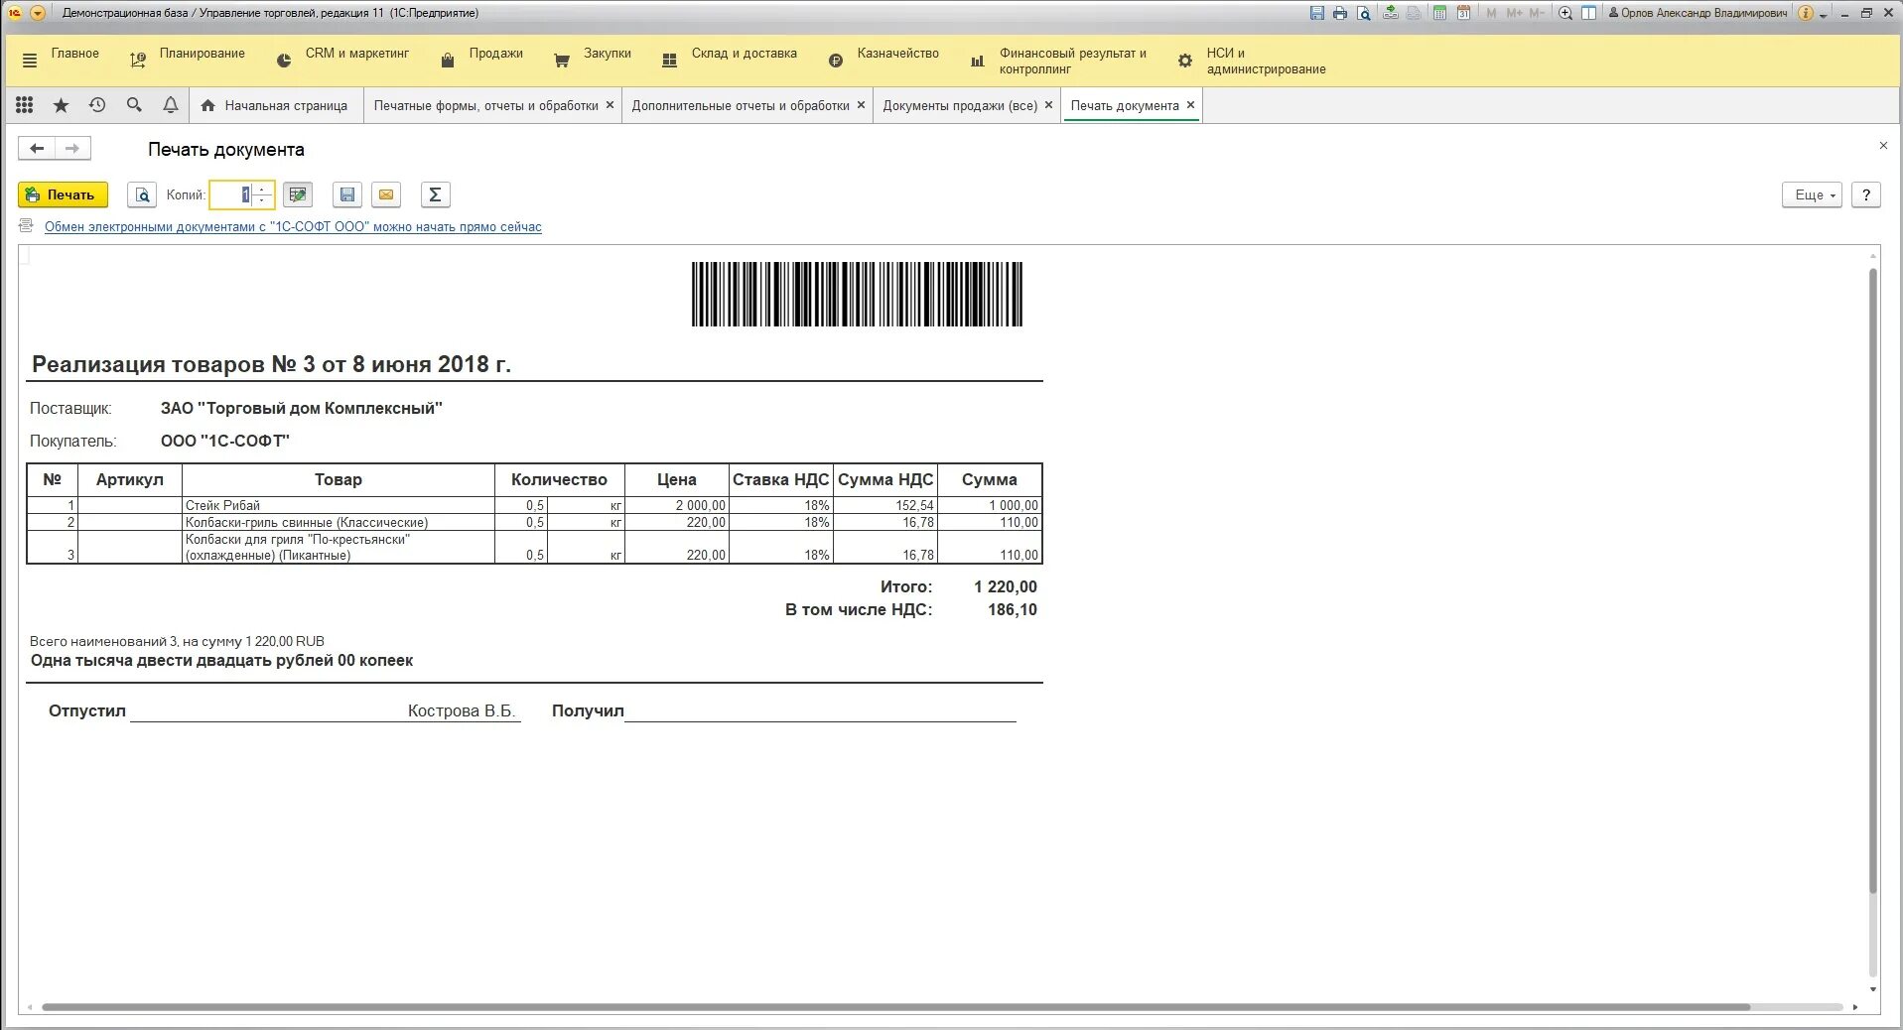This screenshot has height=1030, width=1903.
Task: Open the calculator icon in title bar
Action: click(x=1439, y=13)
